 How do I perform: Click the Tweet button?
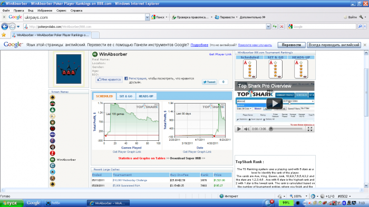point(209,82)
